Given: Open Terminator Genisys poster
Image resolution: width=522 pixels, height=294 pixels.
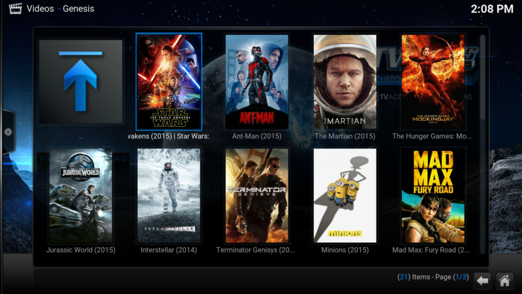Looking at the screenshot, I should pyautogui.click(x=256, y=195).
